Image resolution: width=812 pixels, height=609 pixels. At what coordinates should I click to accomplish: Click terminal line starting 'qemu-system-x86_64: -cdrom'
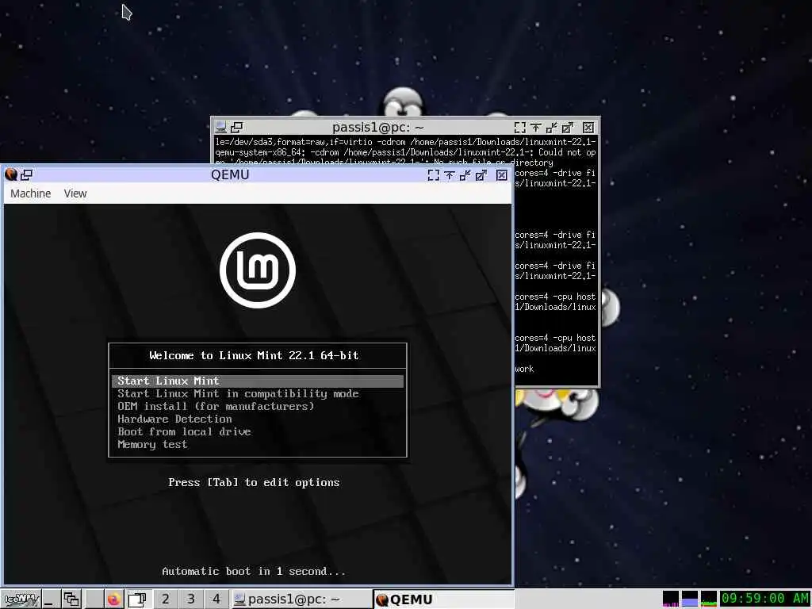click(405, 152)
